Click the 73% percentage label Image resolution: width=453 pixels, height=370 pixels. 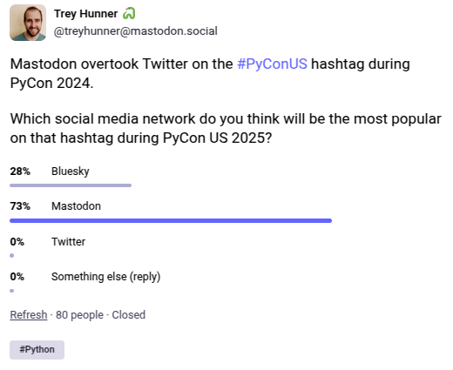[x=20, y=206]
